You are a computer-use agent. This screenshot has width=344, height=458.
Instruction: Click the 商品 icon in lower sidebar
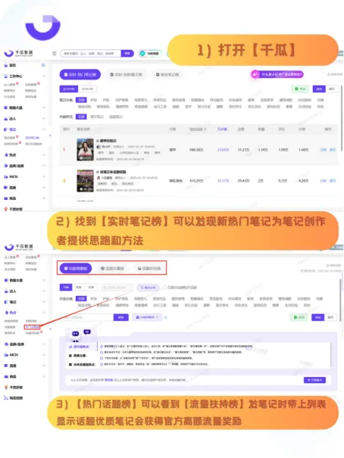tap(5, 376)
